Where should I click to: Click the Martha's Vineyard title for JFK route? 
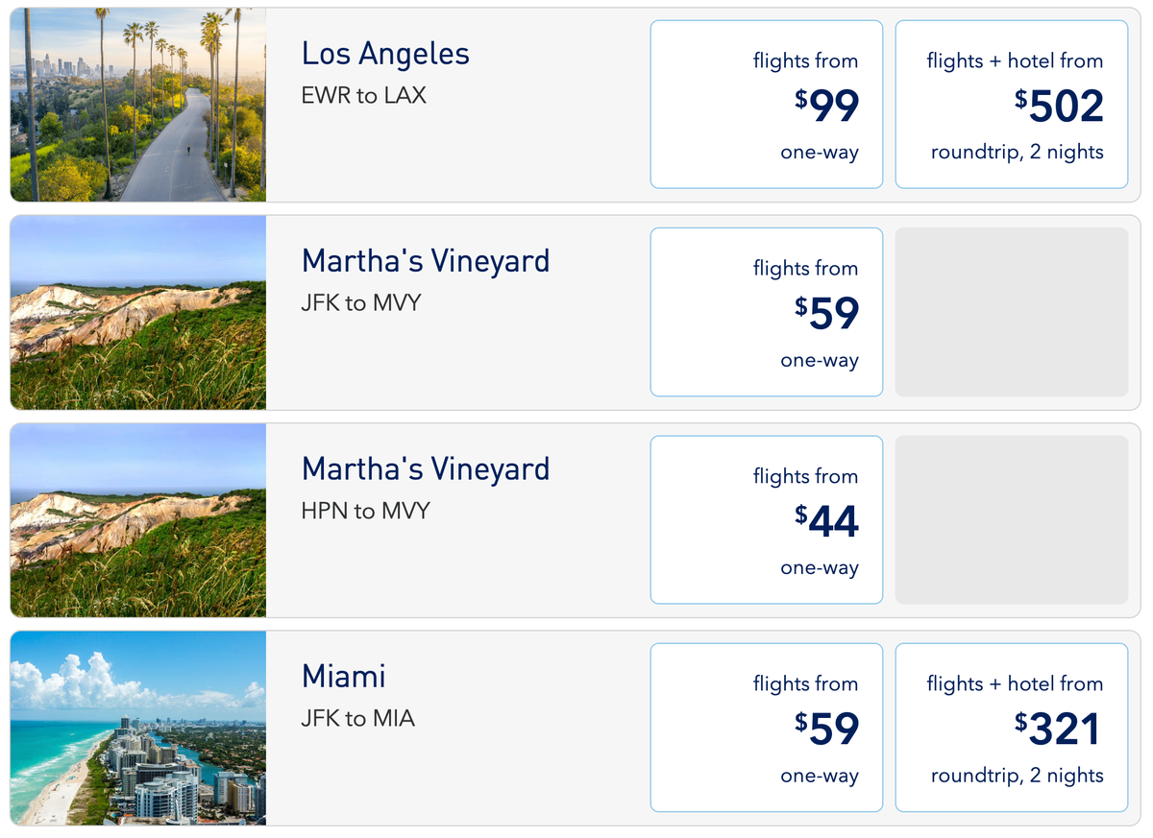coord(426,260)
